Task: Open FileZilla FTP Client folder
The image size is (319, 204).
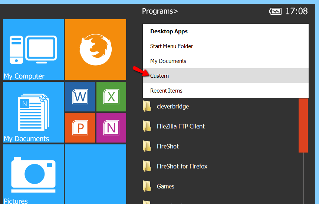Action: (180, 127)
